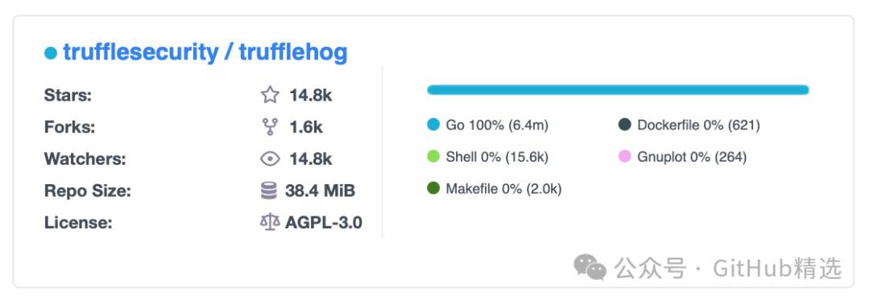Click the dark Dockerfile color dot
Viewport: 870px width, 303px height.
tap(625, 125)
